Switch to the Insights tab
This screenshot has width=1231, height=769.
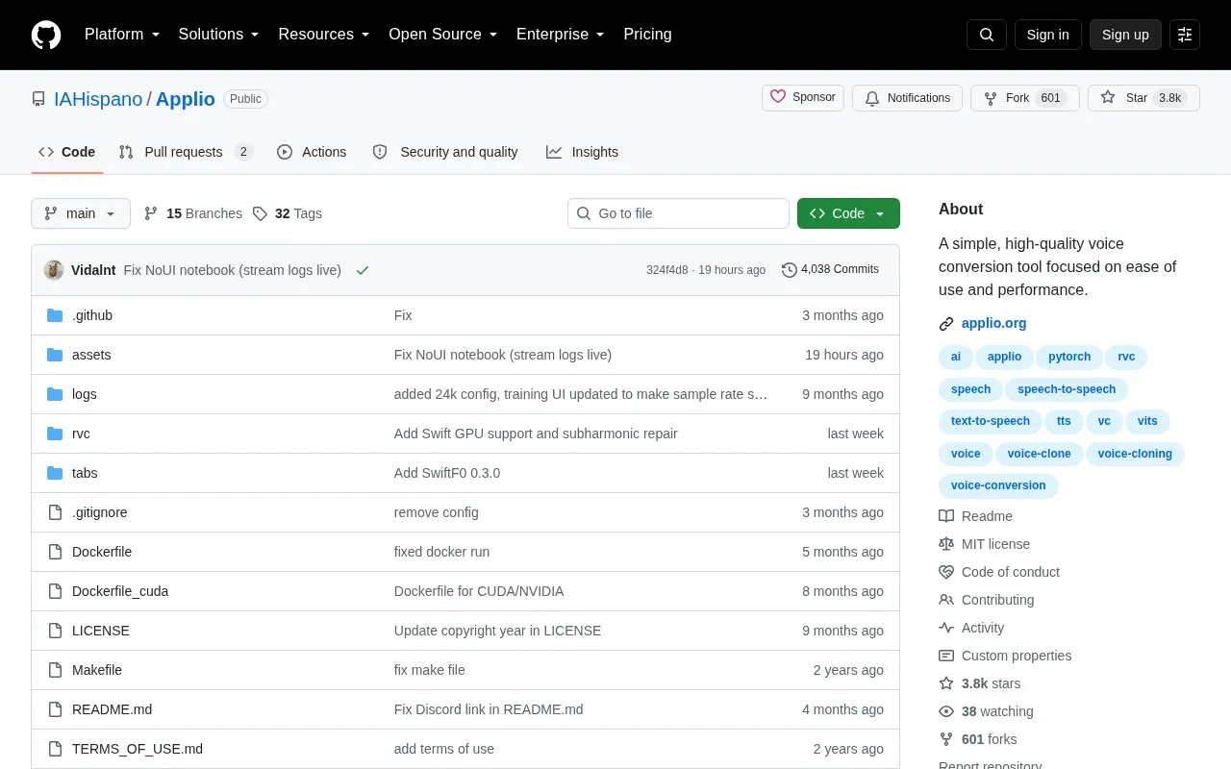pos(582,152)
